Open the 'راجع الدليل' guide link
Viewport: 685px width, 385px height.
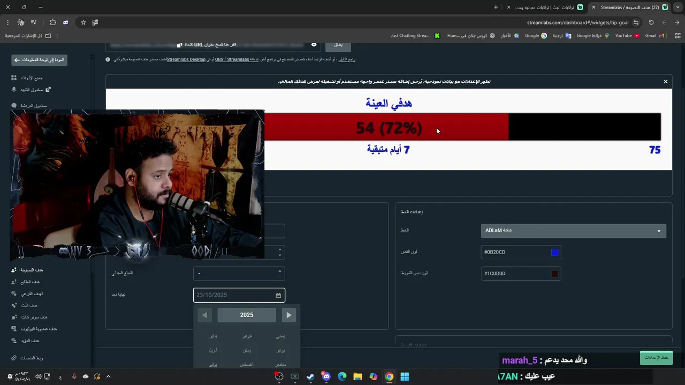click(346, 59)
